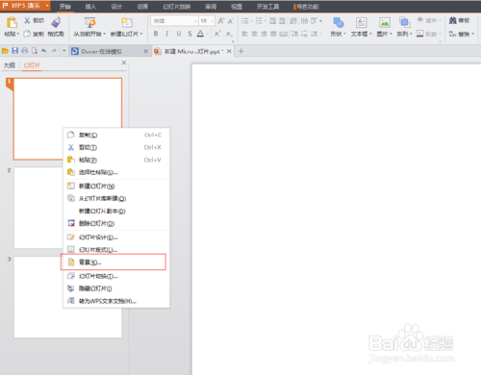This screenshot has width=481, height=375.
Task: Open the font name combo box
Action: coord(174,21)
